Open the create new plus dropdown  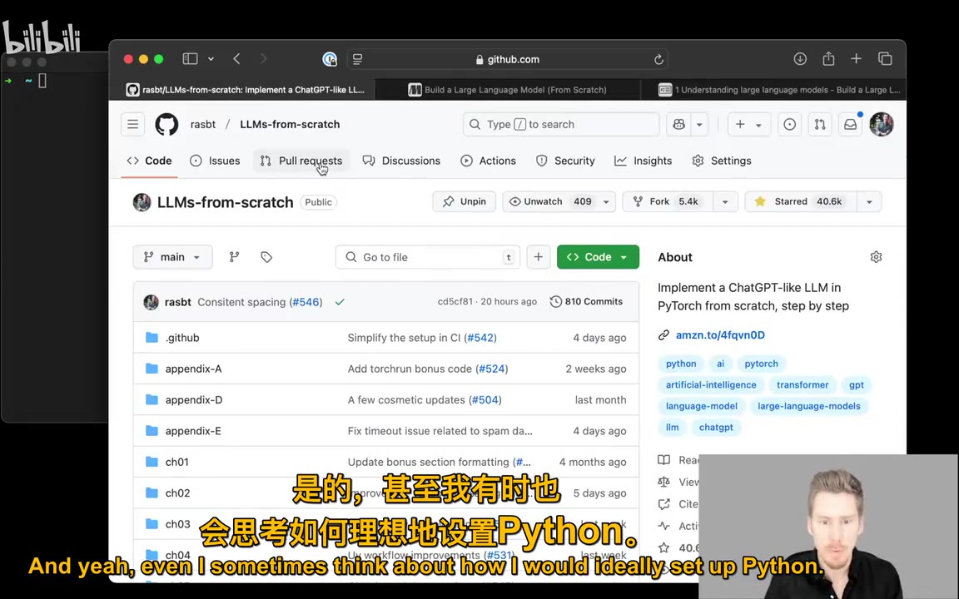[748, 124]
